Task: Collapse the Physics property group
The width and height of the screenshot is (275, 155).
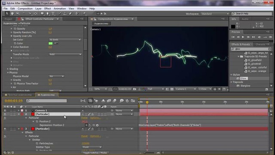Action: click(x=8, y=73)
